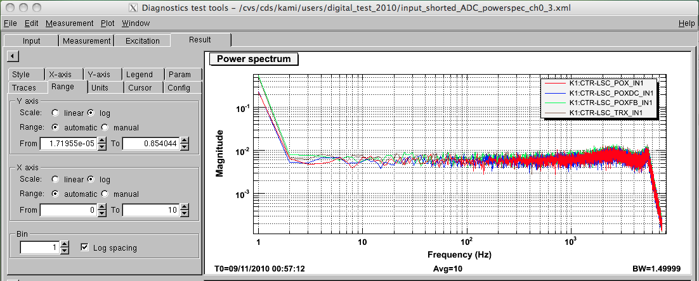Screen dimensions: 699x281
Task: Click the Power spectrum plot title
Action: [254, 59]
